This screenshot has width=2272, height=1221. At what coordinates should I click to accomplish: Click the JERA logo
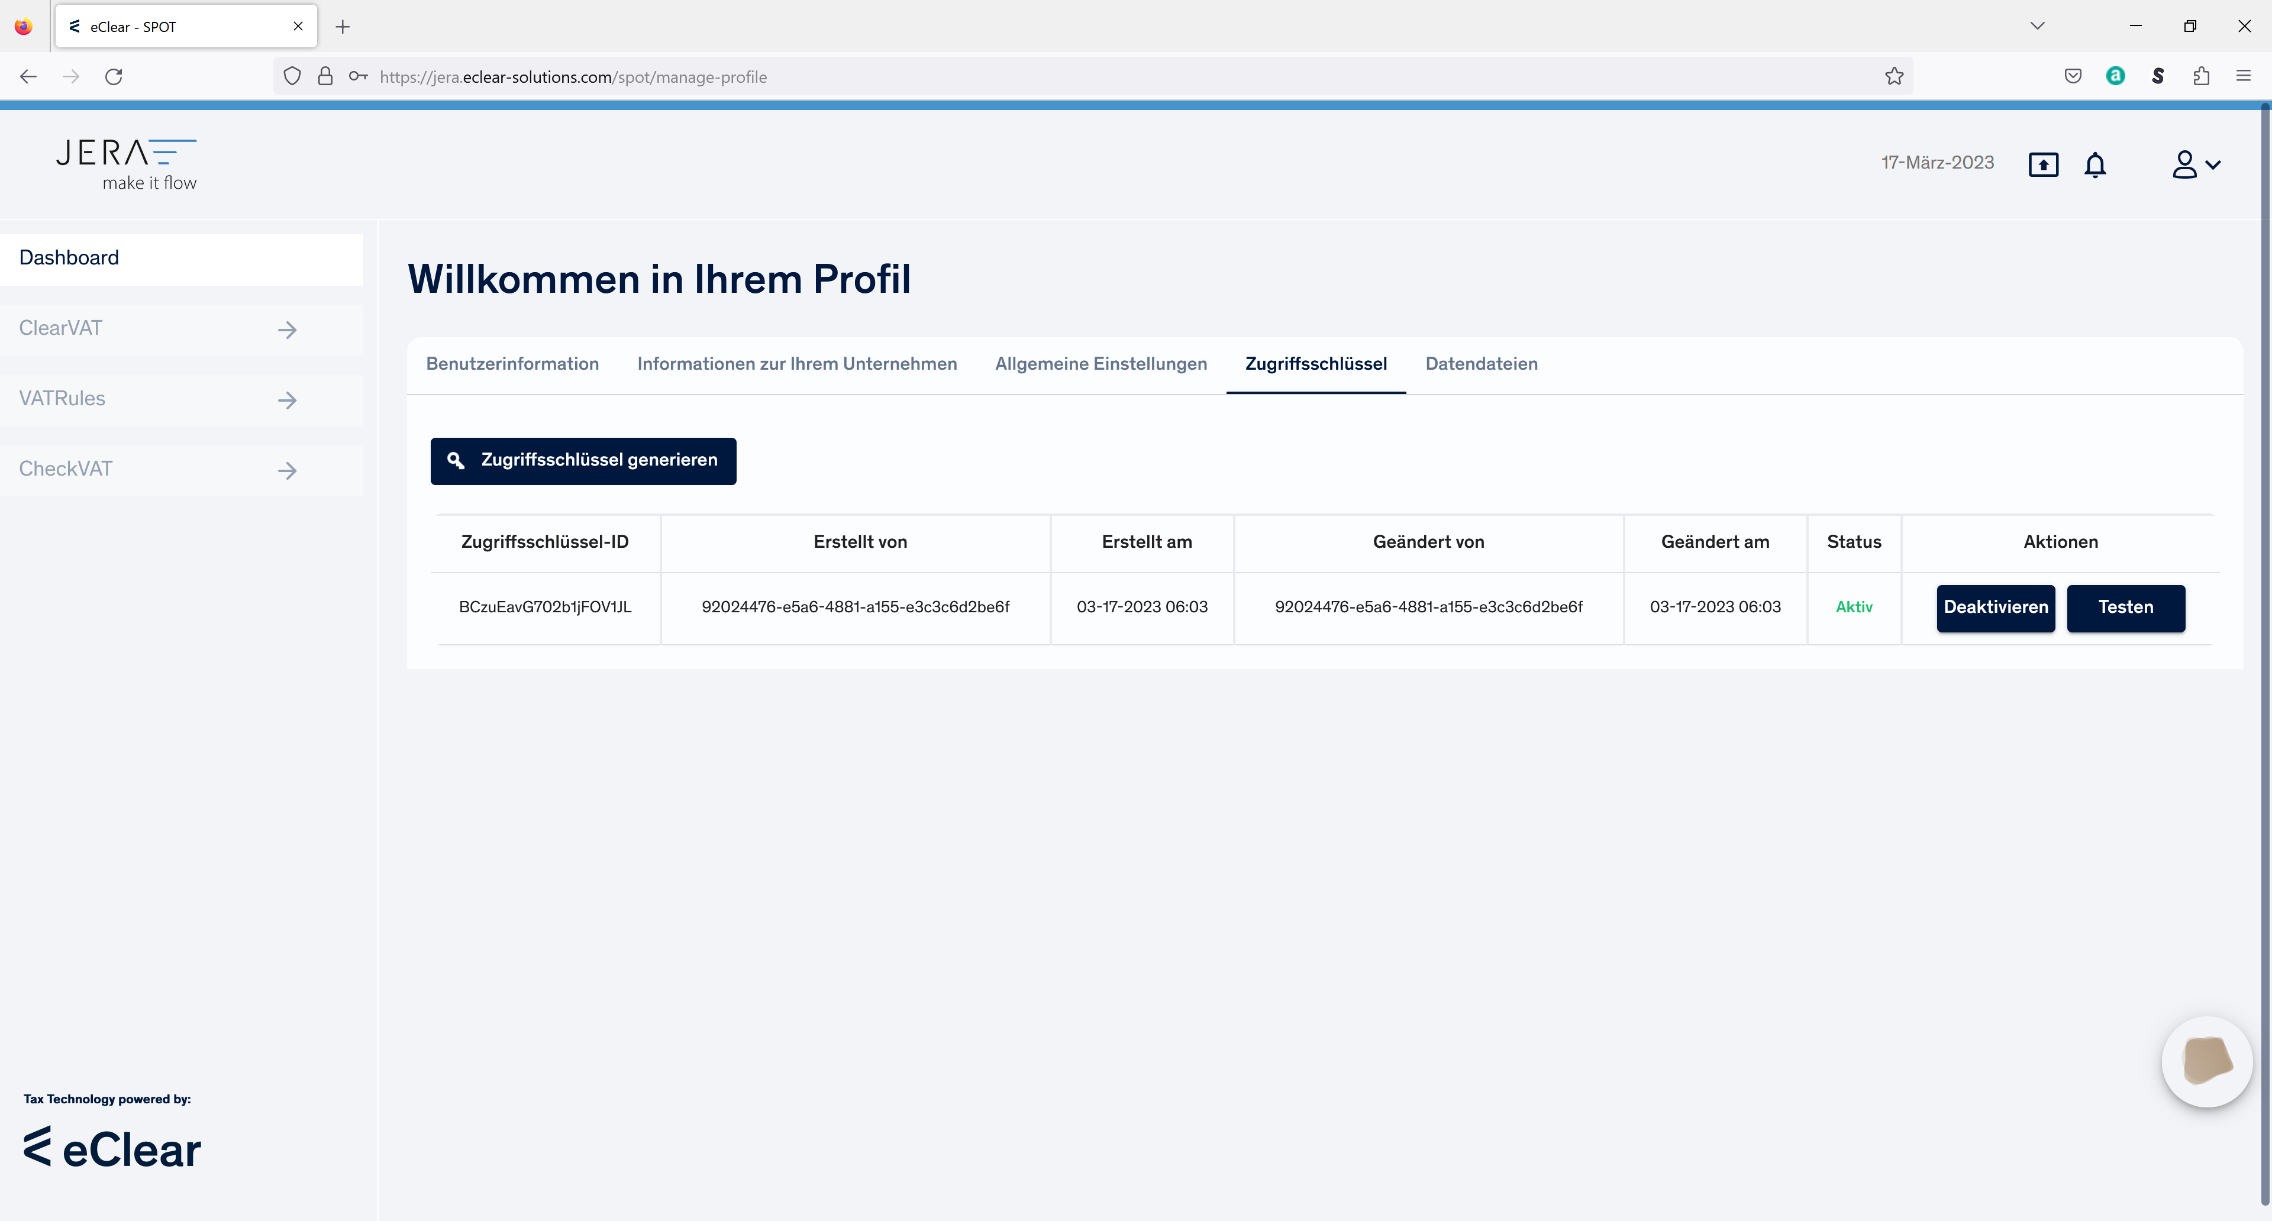tap(127, 164)
